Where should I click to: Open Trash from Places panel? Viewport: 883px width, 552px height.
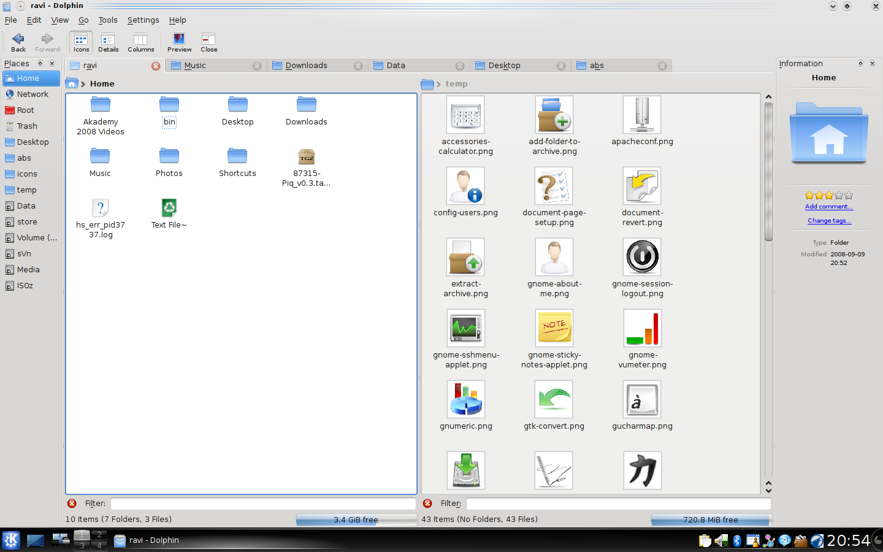31,126
